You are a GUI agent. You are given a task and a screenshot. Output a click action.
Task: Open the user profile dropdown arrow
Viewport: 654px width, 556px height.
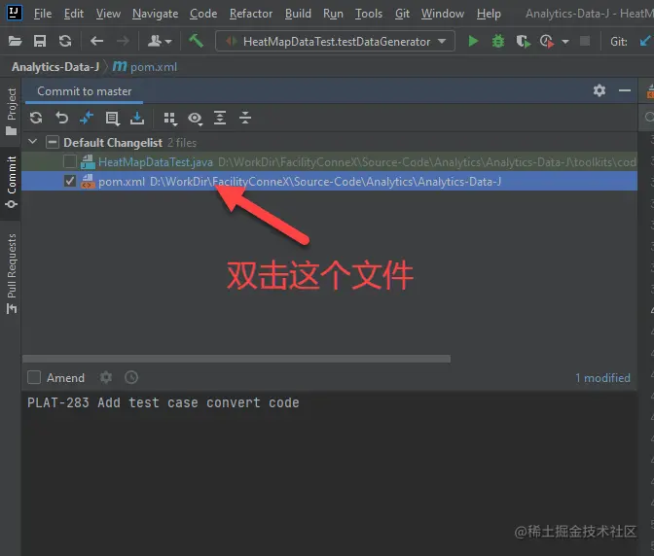pos(168,42)
